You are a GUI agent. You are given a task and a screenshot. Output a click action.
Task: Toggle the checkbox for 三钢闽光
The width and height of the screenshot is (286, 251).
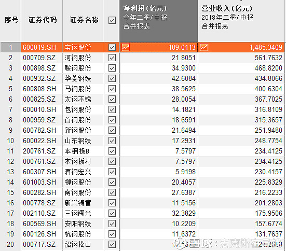tap(112, 213)
